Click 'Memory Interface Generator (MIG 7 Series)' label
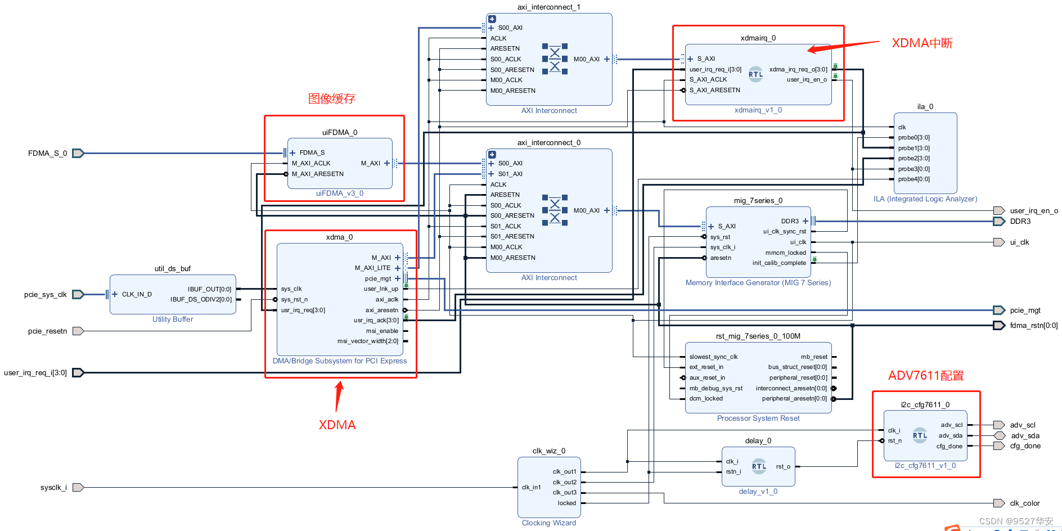1062x531 pixels. tap(758, 283)
